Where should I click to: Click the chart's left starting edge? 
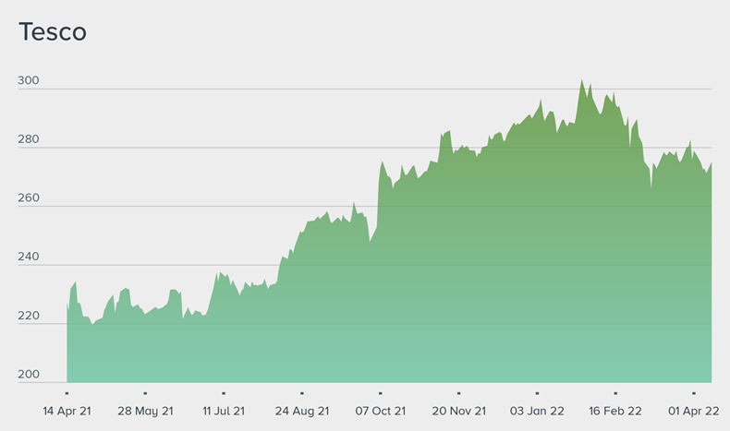coord(67,306)
